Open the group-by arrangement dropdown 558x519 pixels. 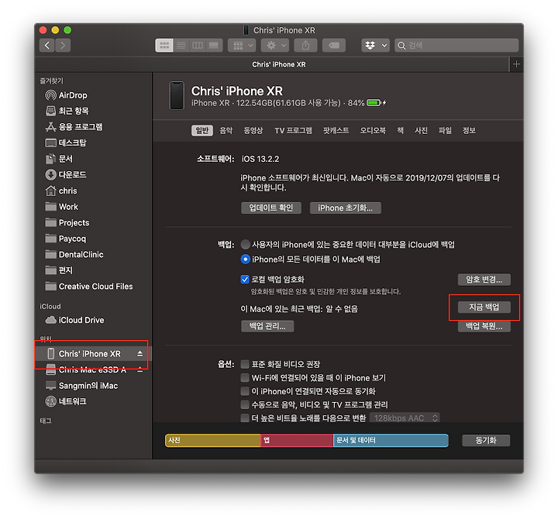242,45
